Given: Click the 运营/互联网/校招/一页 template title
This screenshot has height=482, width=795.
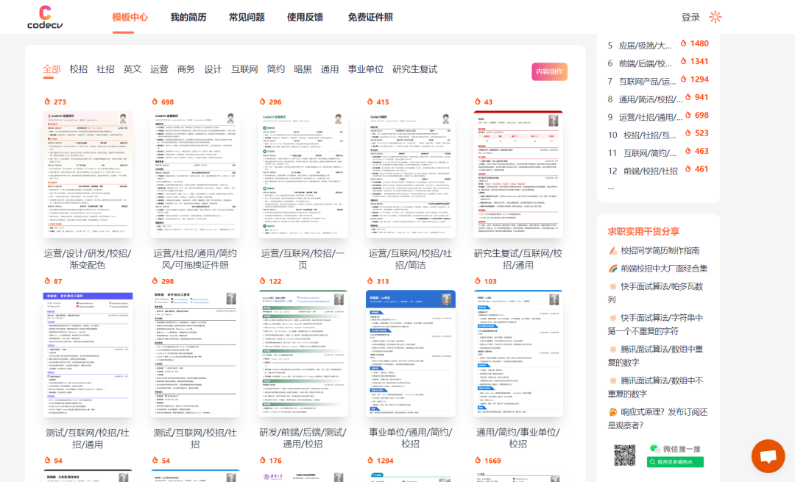Looking at the screenshot, I should 303,259.
